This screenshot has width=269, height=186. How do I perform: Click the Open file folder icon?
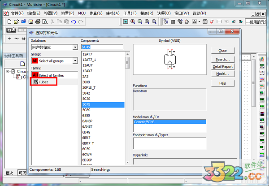pyautogui.click(x=16, y=22)
